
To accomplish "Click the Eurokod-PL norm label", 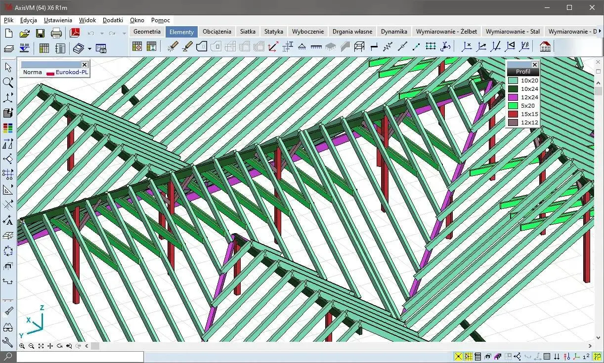I will (x=71, y=72).
